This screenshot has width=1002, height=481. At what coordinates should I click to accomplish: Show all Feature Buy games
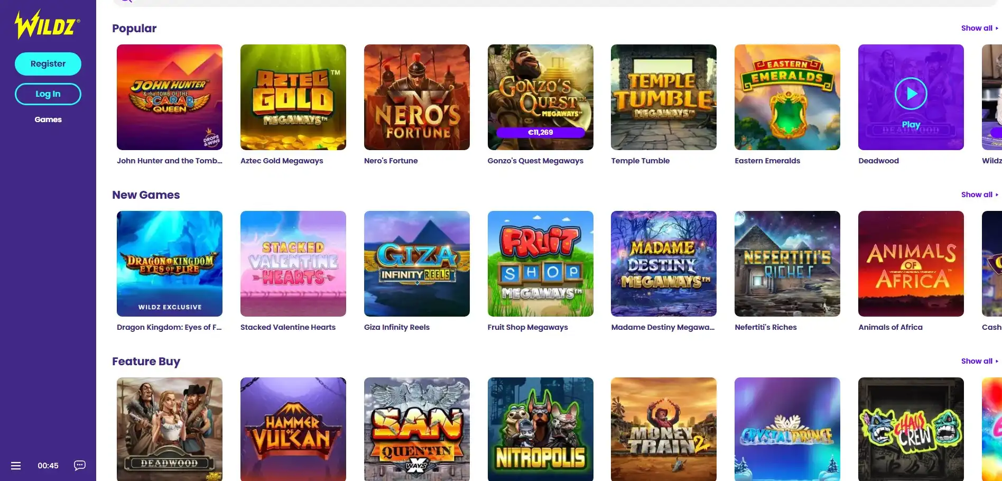(x=979, y=361)
